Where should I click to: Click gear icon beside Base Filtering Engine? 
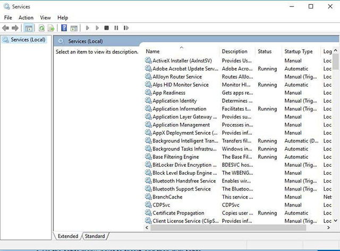pos(148,157)
